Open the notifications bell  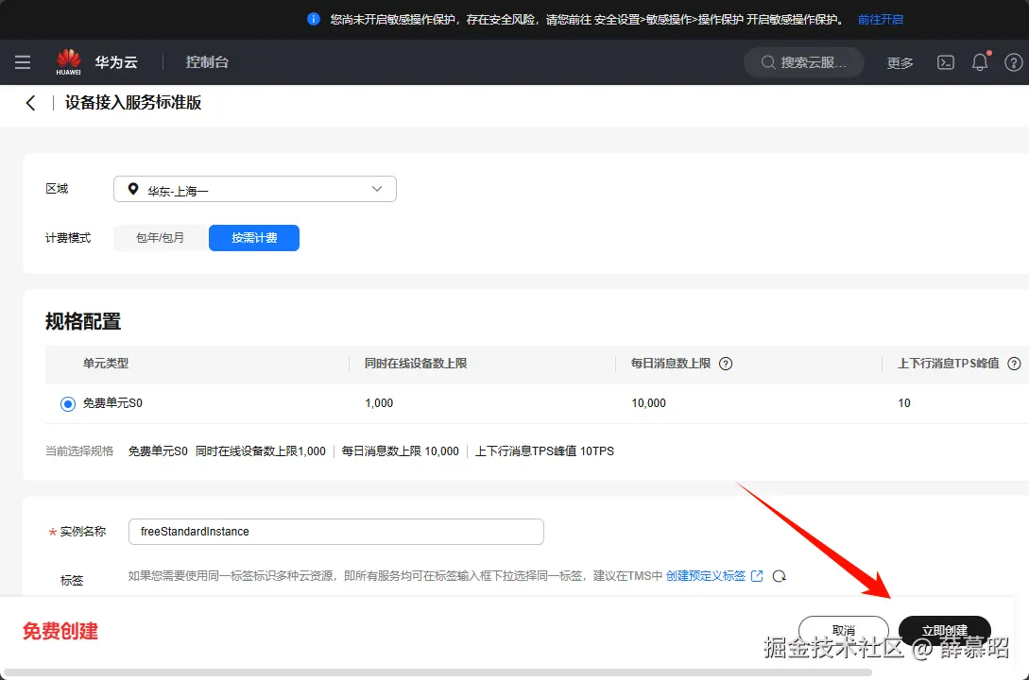click(x=980, y=62)
